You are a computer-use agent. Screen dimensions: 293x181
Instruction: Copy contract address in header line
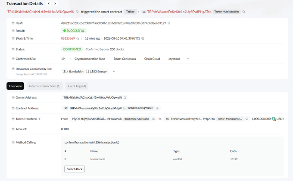[243, 12]
